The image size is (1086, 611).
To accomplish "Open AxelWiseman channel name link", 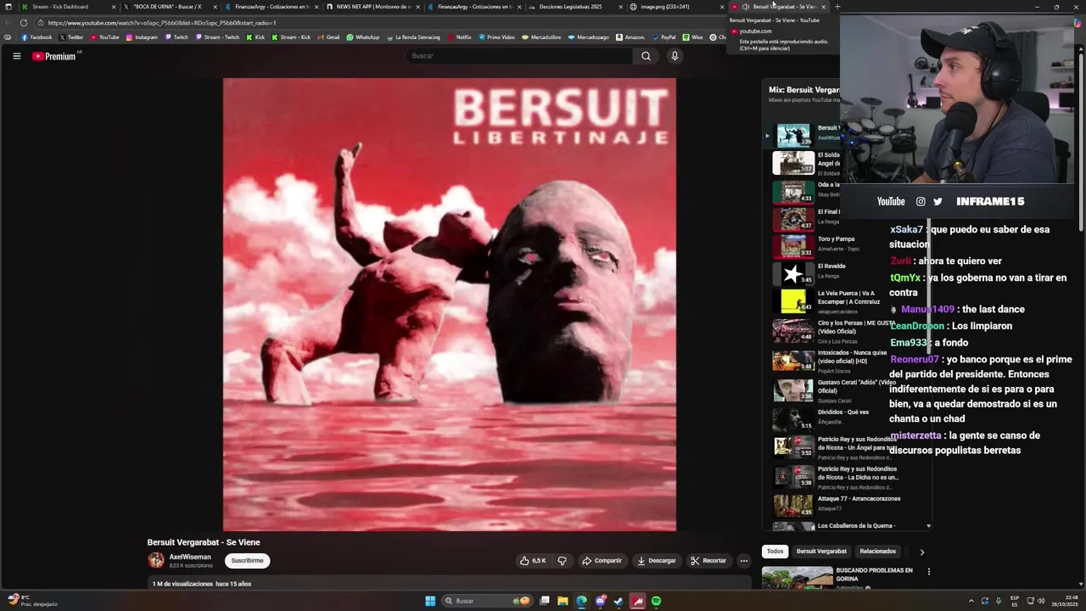I will tap(190, 557).
